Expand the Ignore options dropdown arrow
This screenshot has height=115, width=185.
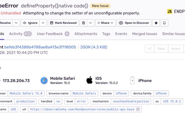tap(43, 23)
